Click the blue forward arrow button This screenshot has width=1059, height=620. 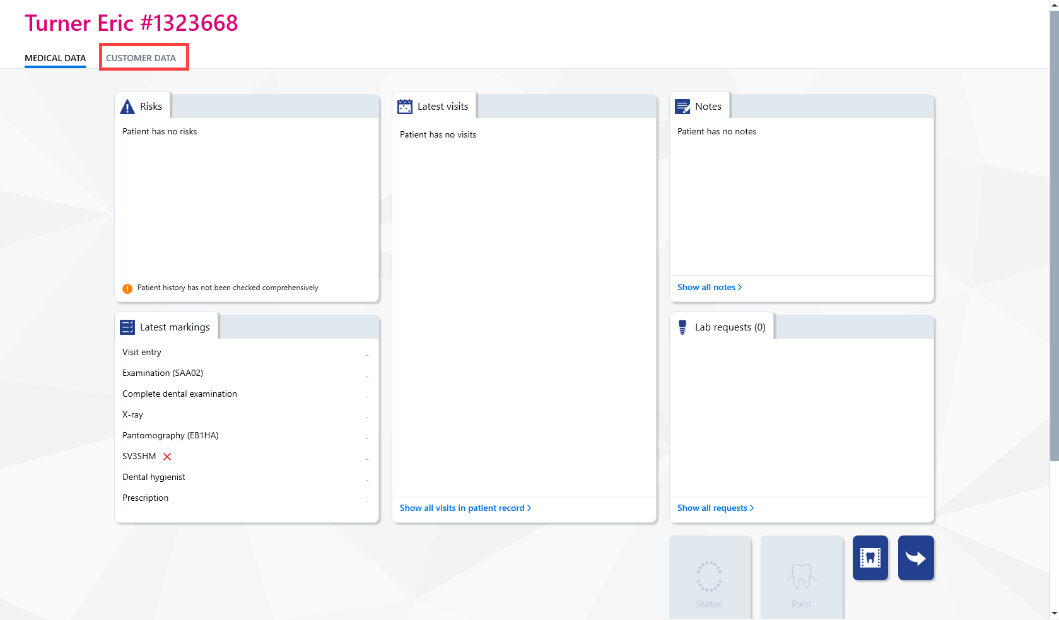pos(916,558)
